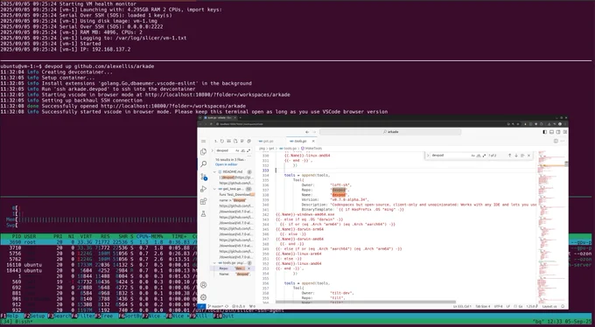Change Tab Size 4 indentation in status bar
The width and height of the screenshot is (595, 327).
tap(483, 306)
